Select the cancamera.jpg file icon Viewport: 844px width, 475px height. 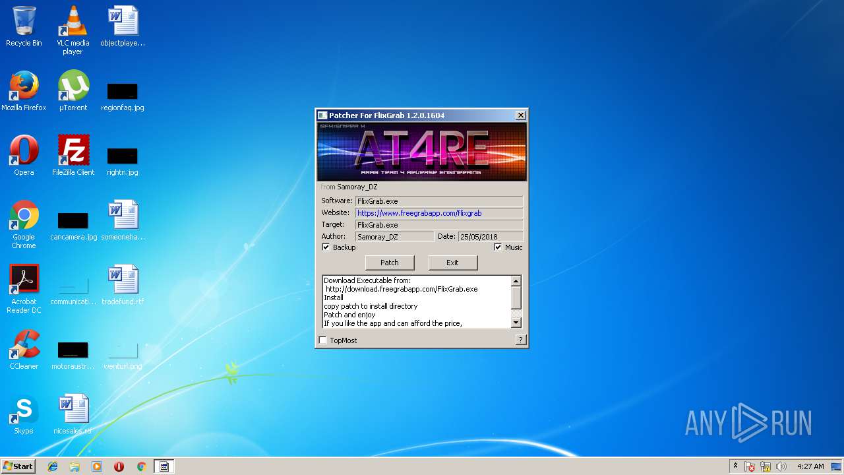point(73,226)
